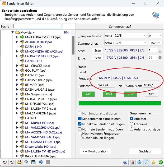164x167 pixels.
Task: Open help with the question mark icon
Action: 125,162
